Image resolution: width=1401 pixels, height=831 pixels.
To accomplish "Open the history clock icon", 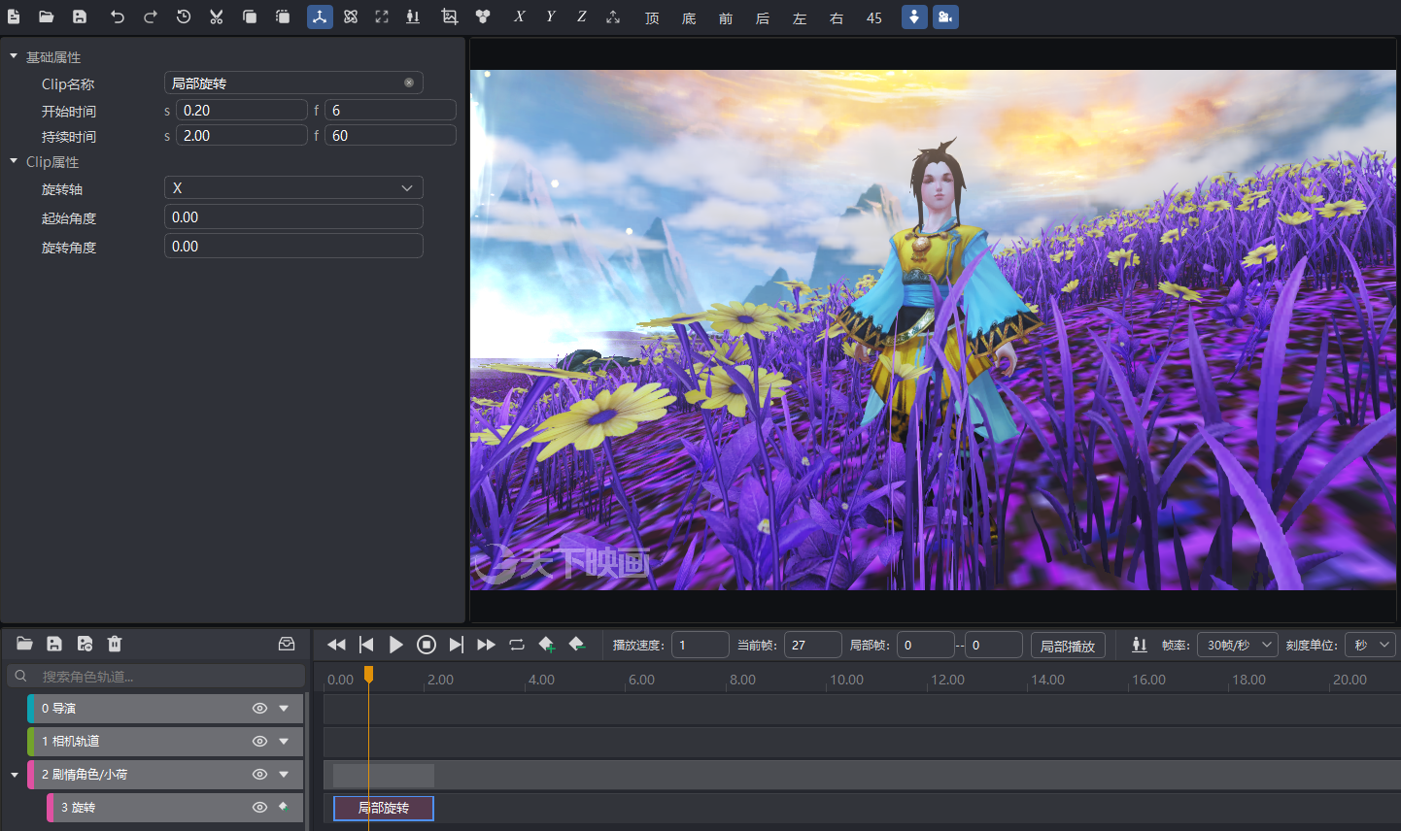I will click(184, 17).
